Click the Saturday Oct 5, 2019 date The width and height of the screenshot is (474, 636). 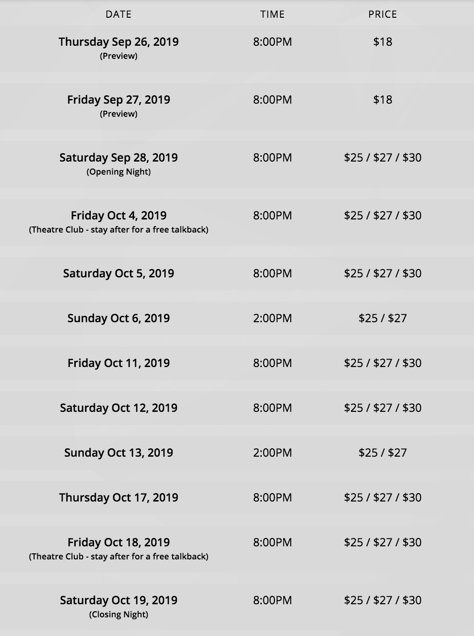(x=119, y=273)
